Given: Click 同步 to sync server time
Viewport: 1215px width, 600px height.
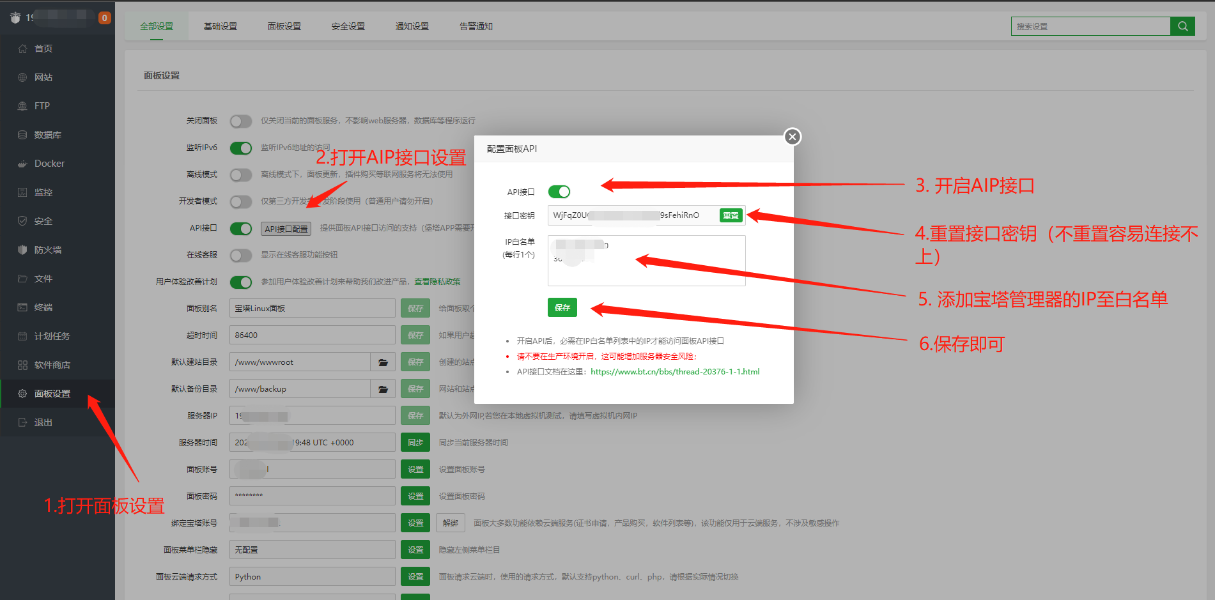Looking at the screenshot, I should (415, 443).
